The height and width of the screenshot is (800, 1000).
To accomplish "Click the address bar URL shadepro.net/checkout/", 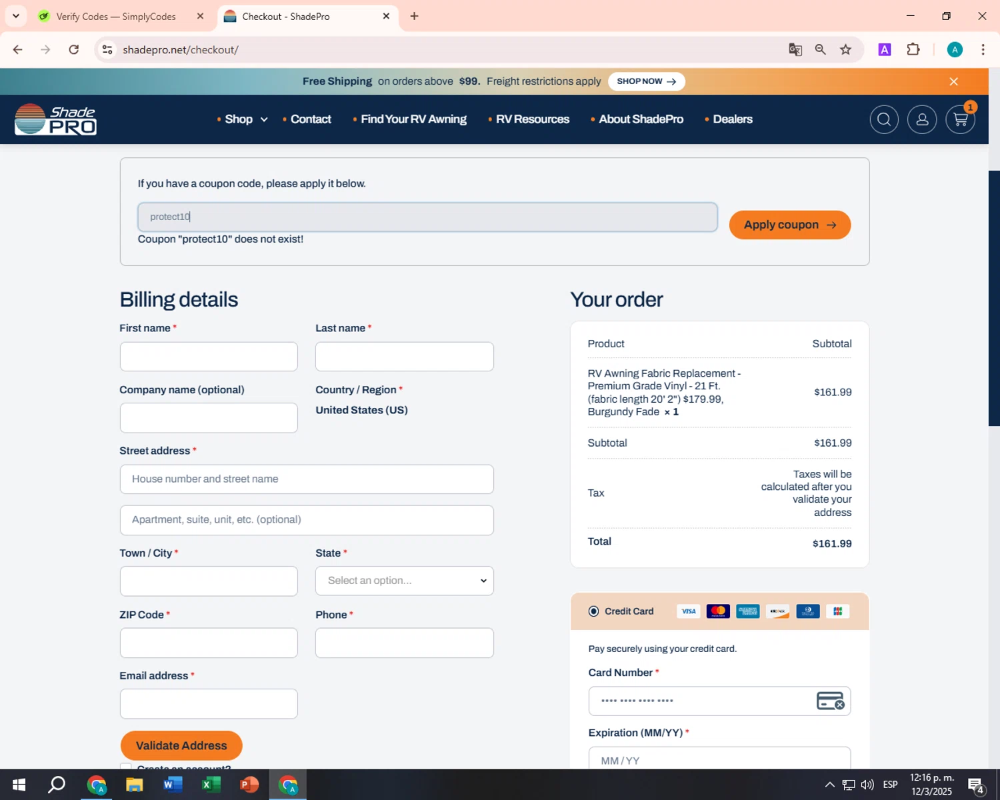I will 181,49.
